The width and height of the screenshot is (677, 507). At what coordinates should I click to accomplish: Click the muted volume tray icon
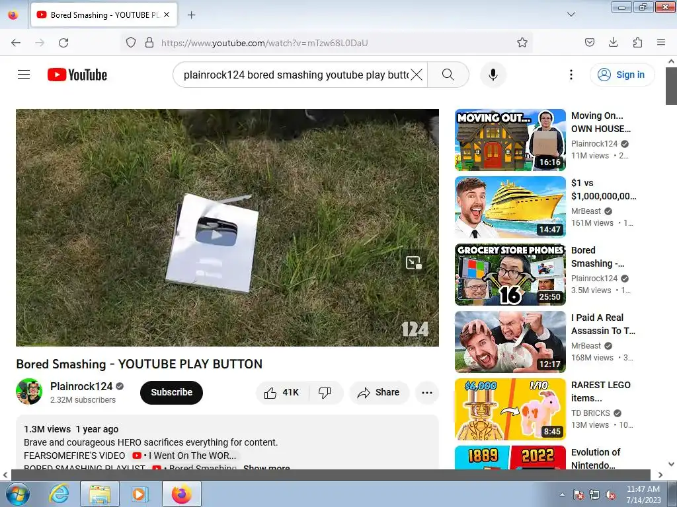(610, 494)
